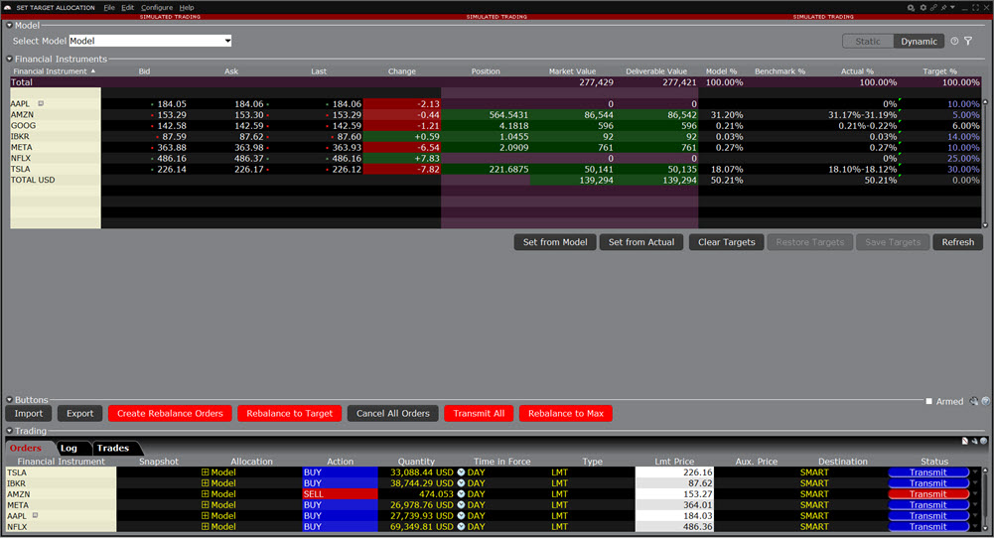The width and height of the screenshot is (994, 538).
Task: Click the filter funnel icon beside Dynamic
Action: click(968, 42)
